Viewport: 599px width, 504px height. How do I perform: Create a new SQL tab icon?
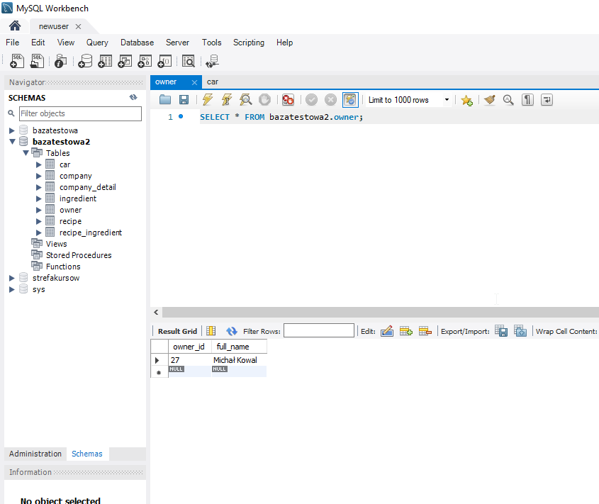pyautogui.click(x=17, y=61)
